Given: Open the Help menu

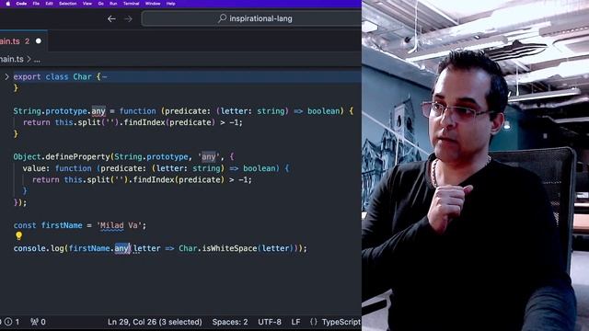Looking at the screenshot, I should 171,4.
